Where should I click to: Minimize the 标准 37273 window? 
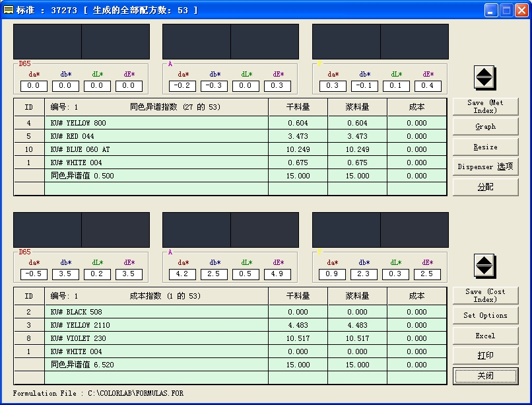(x=490, y=10)
